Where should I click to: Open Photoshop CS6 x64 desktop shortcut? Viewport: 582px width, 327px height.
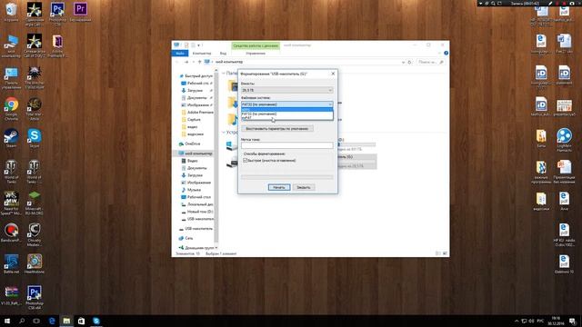click(35, 297)
